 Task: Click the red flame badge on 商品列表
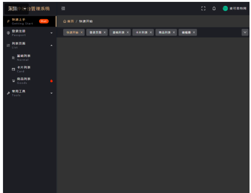[52, 81]
